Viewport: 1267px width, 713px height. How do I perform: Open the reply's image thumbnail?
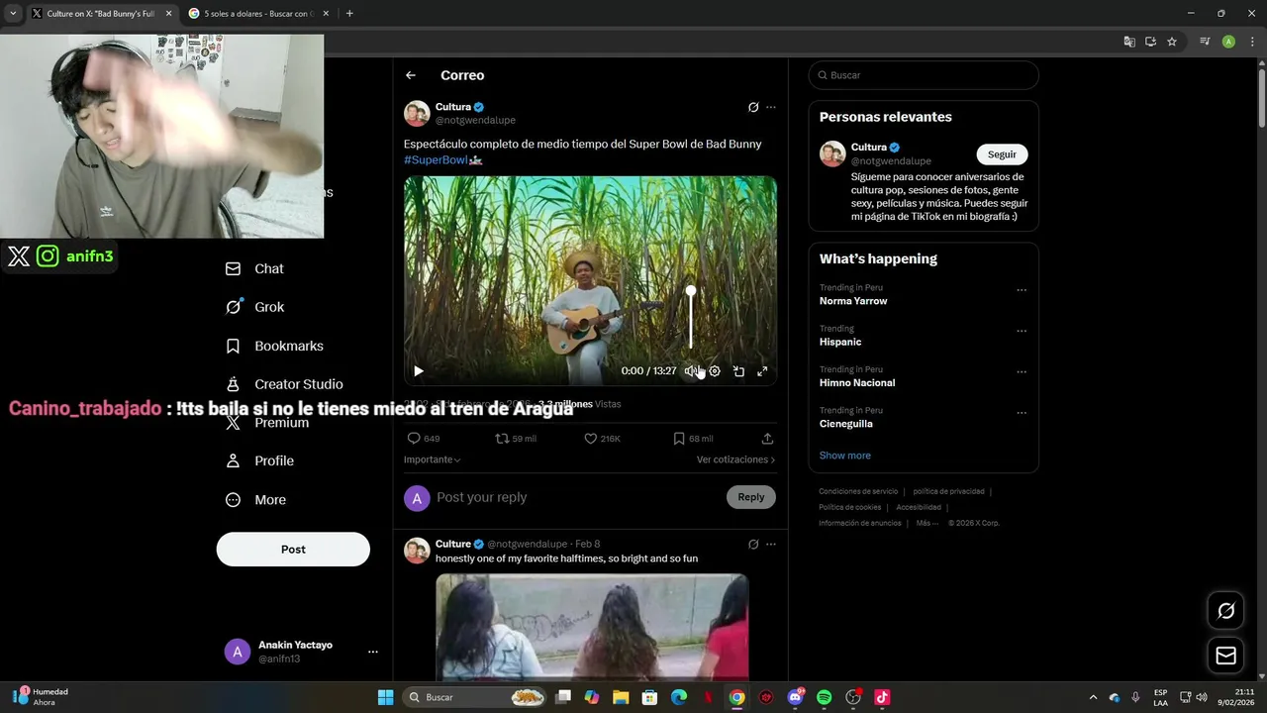(x=592, y=627)
